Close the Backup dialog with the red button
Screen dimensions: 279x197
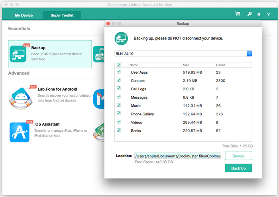point(108,23)
